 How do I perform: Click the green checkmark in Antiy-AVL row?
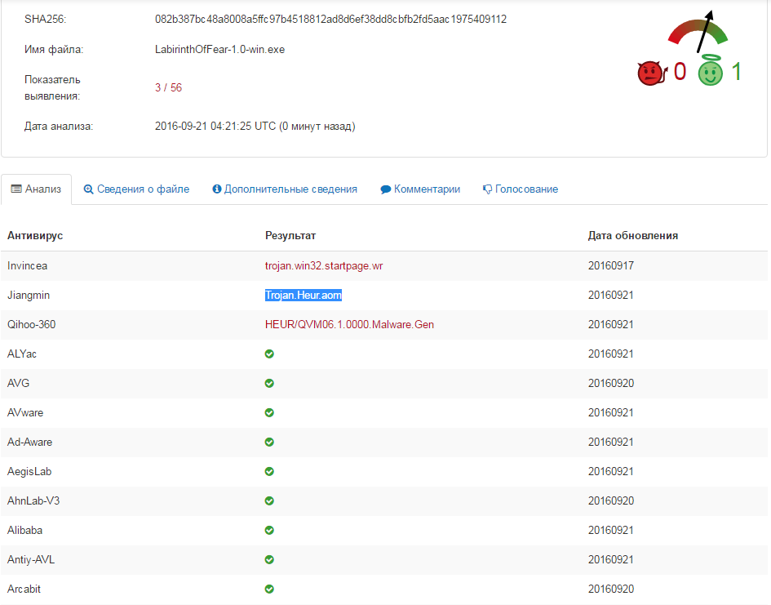(269, 560)
